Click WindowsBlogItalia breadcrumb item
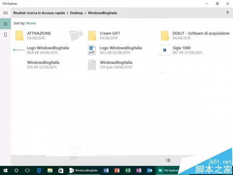Screen dimensions: 233x175 coord(103,13)
